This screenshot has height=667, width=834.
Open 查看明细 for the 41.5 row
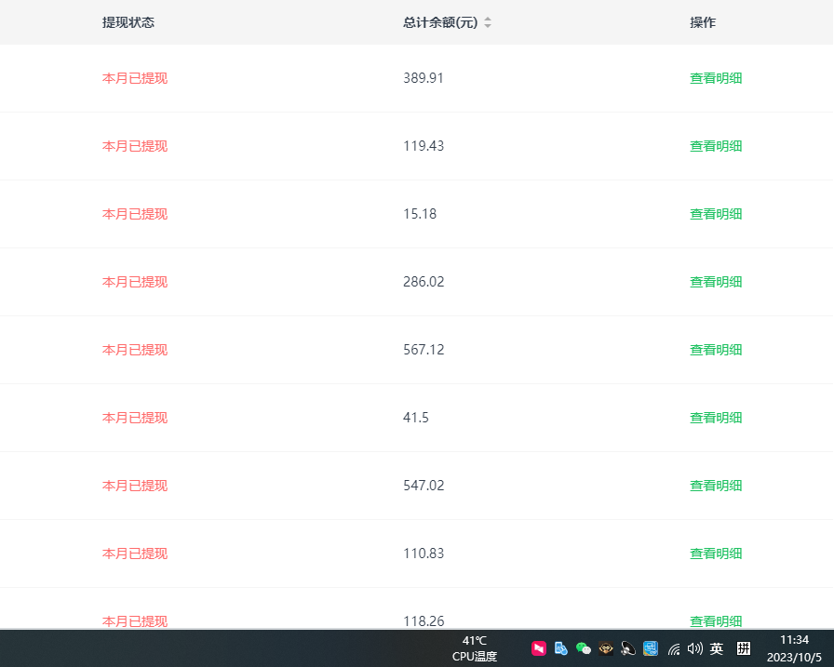[716, 419]
